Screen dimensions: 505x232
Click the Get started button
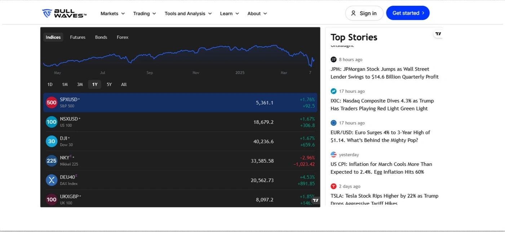click(408, 13)
